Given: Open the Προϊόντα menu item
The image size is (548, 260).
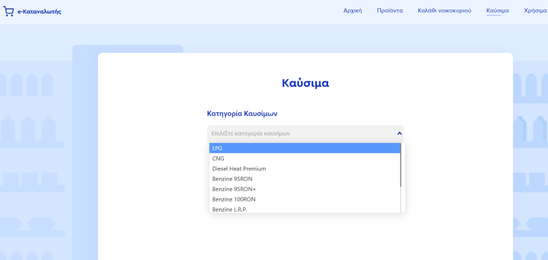Looking at the screenshot, I should tap(390, 11).
